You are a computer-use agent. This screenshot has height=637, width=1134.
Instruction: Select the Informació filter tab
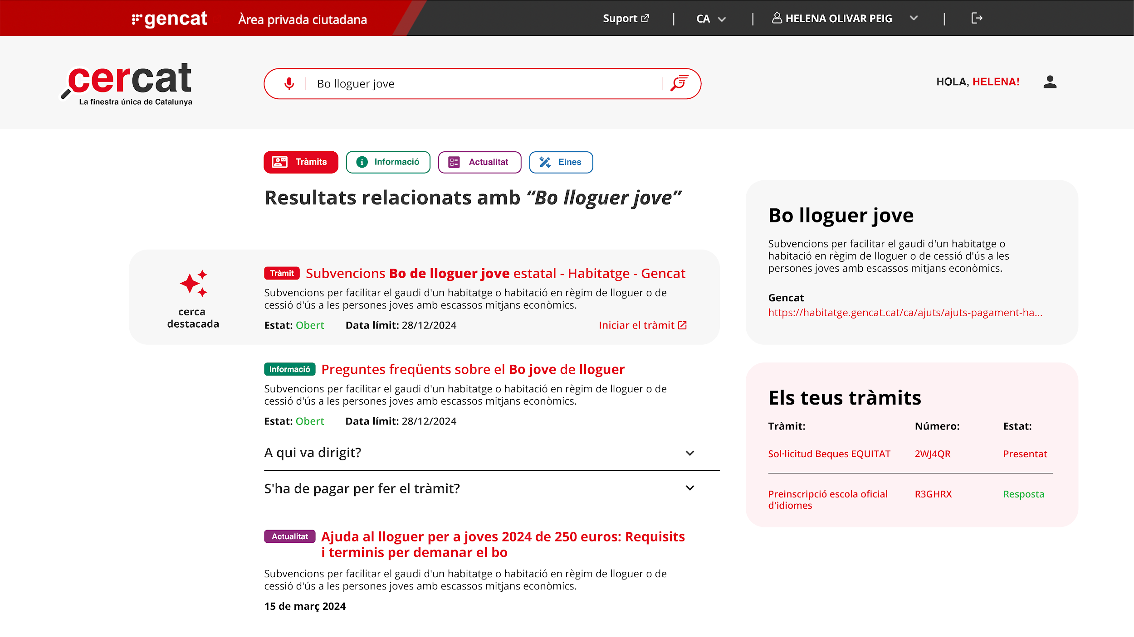click(388, 162)
